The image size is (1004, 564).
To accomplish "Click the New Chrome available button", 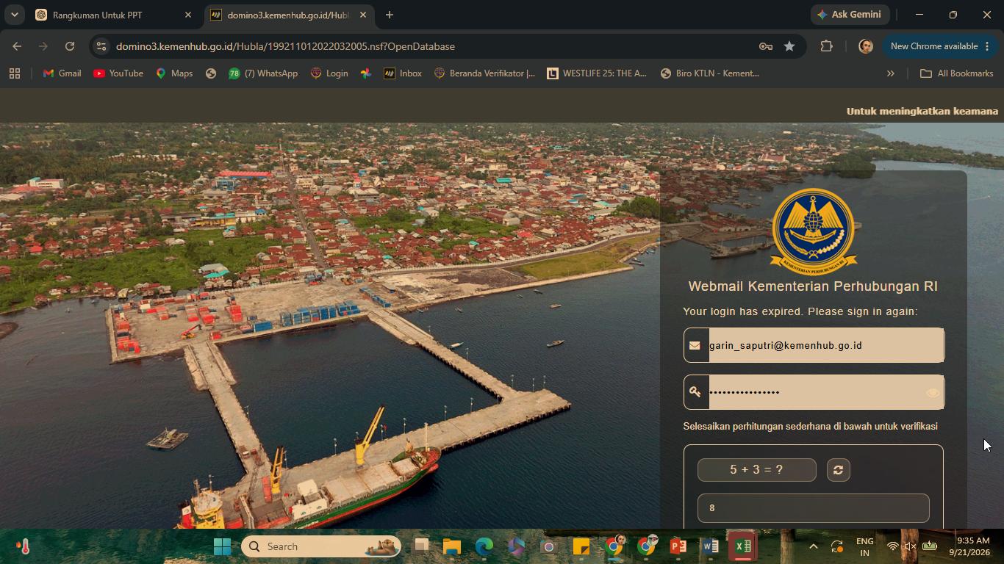I will 939,46.
